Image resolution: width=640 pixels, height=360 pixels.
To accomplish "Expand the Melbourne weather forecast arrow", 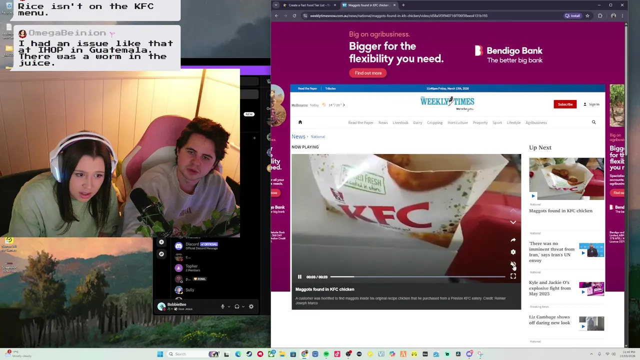I will click(344, 105).
